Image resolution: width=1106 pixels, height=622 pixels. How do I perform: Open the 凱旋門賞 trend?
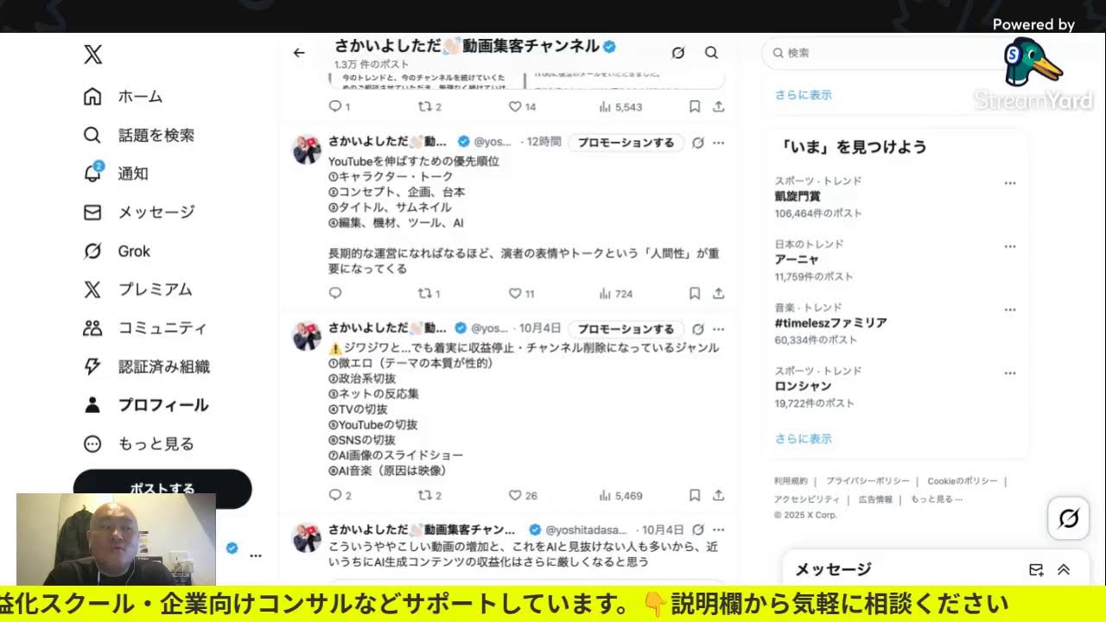tap(798, 197)
